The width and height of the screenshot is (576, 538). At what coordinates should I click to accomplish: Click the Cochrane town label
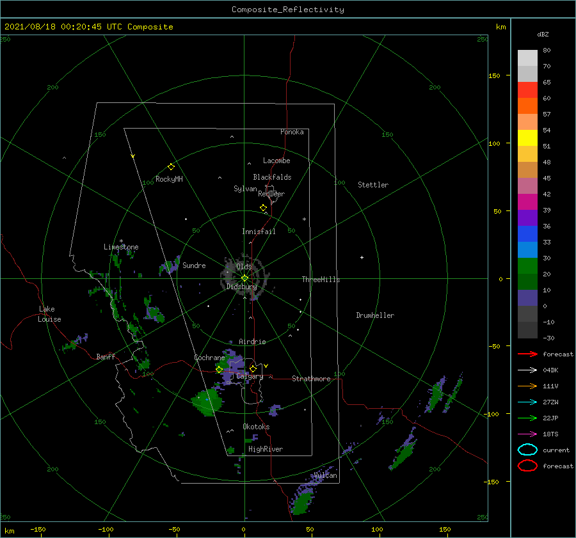coord(209,358)
